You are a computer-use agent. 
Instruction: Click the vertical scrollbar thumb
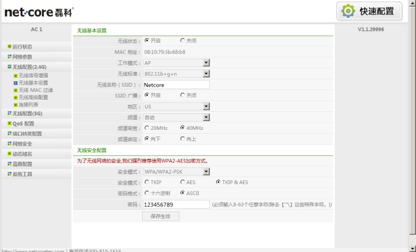click(412, 120)
